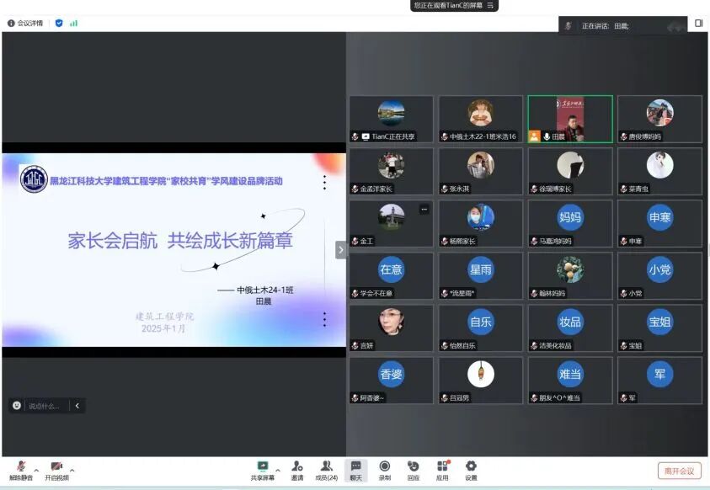Viewport: 710px width, 490px height.
Task: Open the 聊天 chat panel
Action: (x=355, y=466)
